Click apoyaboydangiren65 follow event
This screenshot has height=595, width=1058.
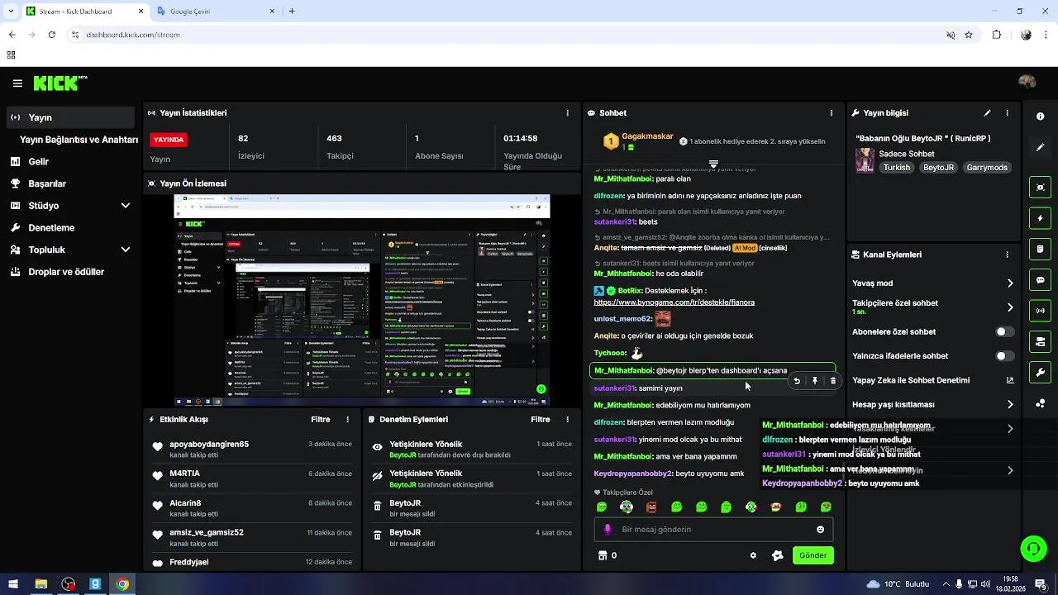252,450
